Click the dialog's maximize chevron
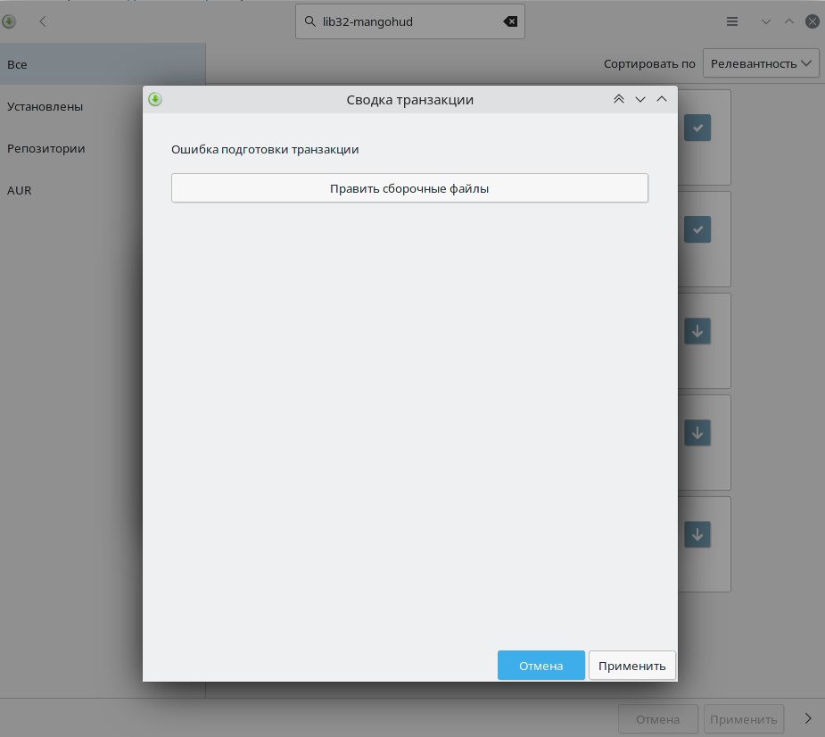This screenshot has height=737, width=825. (662, 99)
